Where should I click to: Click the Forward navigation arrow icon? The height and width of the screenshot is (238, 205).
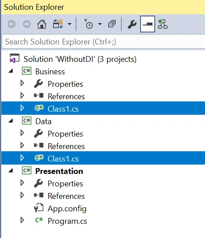point(27,24)
